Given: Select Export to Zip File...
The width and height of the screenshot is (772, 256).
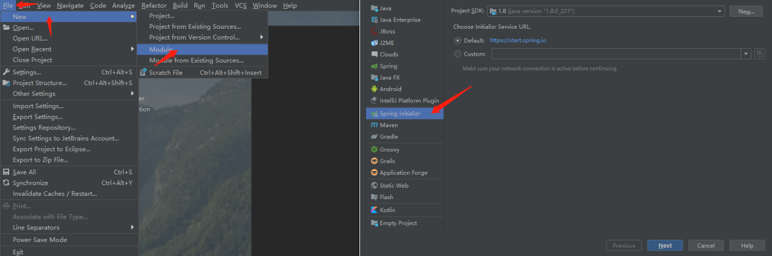Looking at the screenshot, I should [x=69, y=160].
